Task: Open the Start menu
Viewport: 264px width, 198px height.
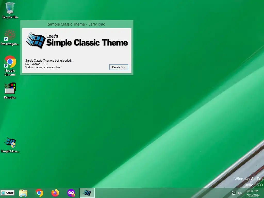Action: (x=7, y=193)
